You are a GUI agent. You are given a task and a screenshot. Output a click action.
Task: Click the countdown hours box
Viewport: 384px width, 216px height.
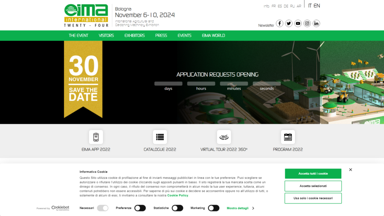point(201,84)
